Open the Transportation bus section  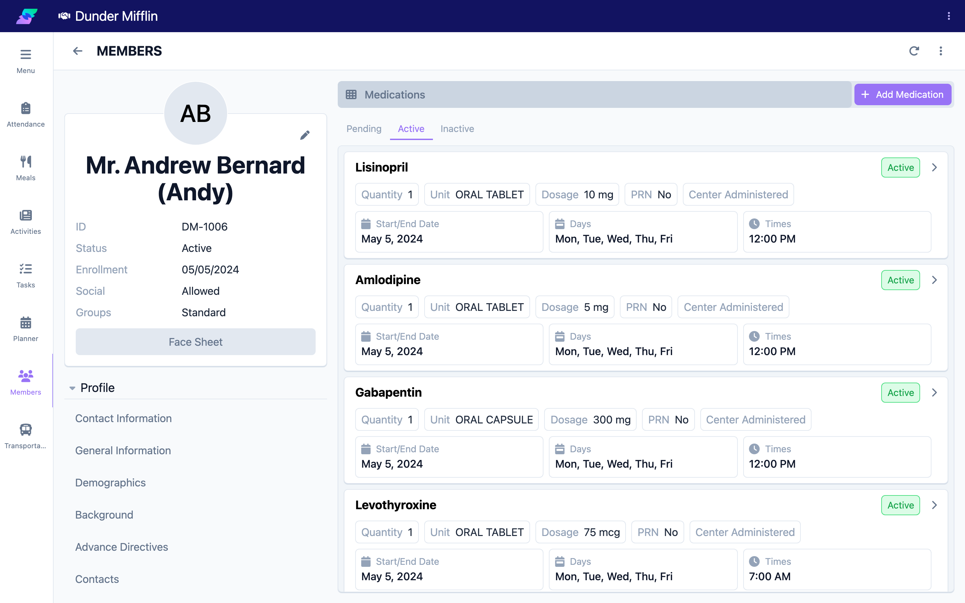25,436
